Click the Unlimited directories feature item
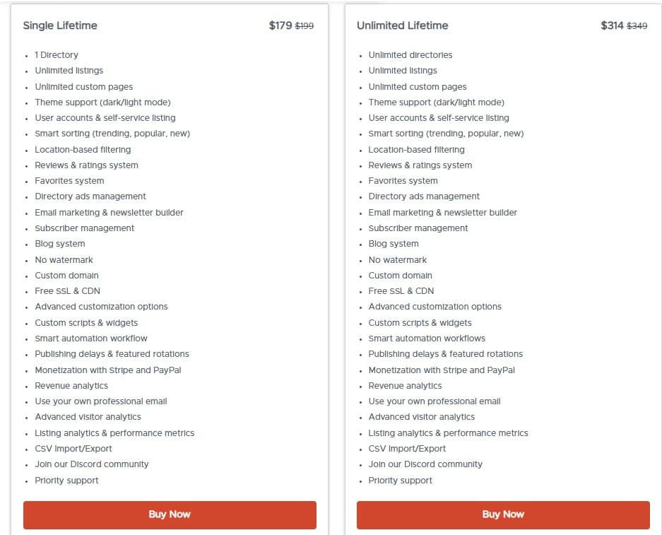662x535 pixels. pyautogui.click(x=410, y=54)
